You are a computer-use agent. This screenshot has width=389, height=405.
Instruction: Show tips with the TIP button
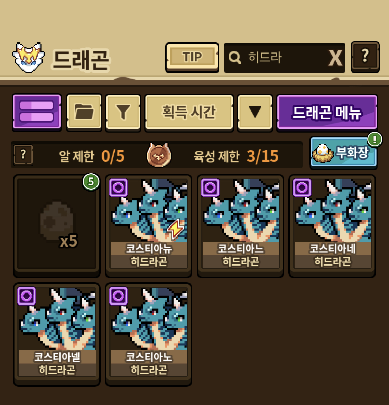pos(192,57)
